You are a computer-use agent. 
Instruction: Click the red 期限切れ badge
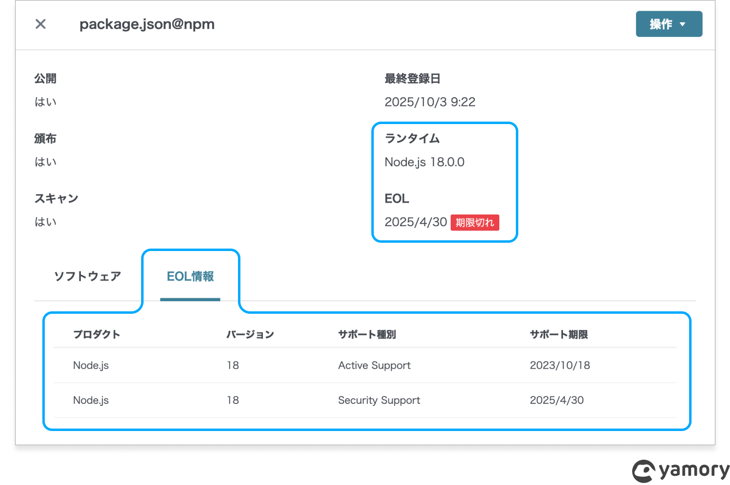(474, 223)
